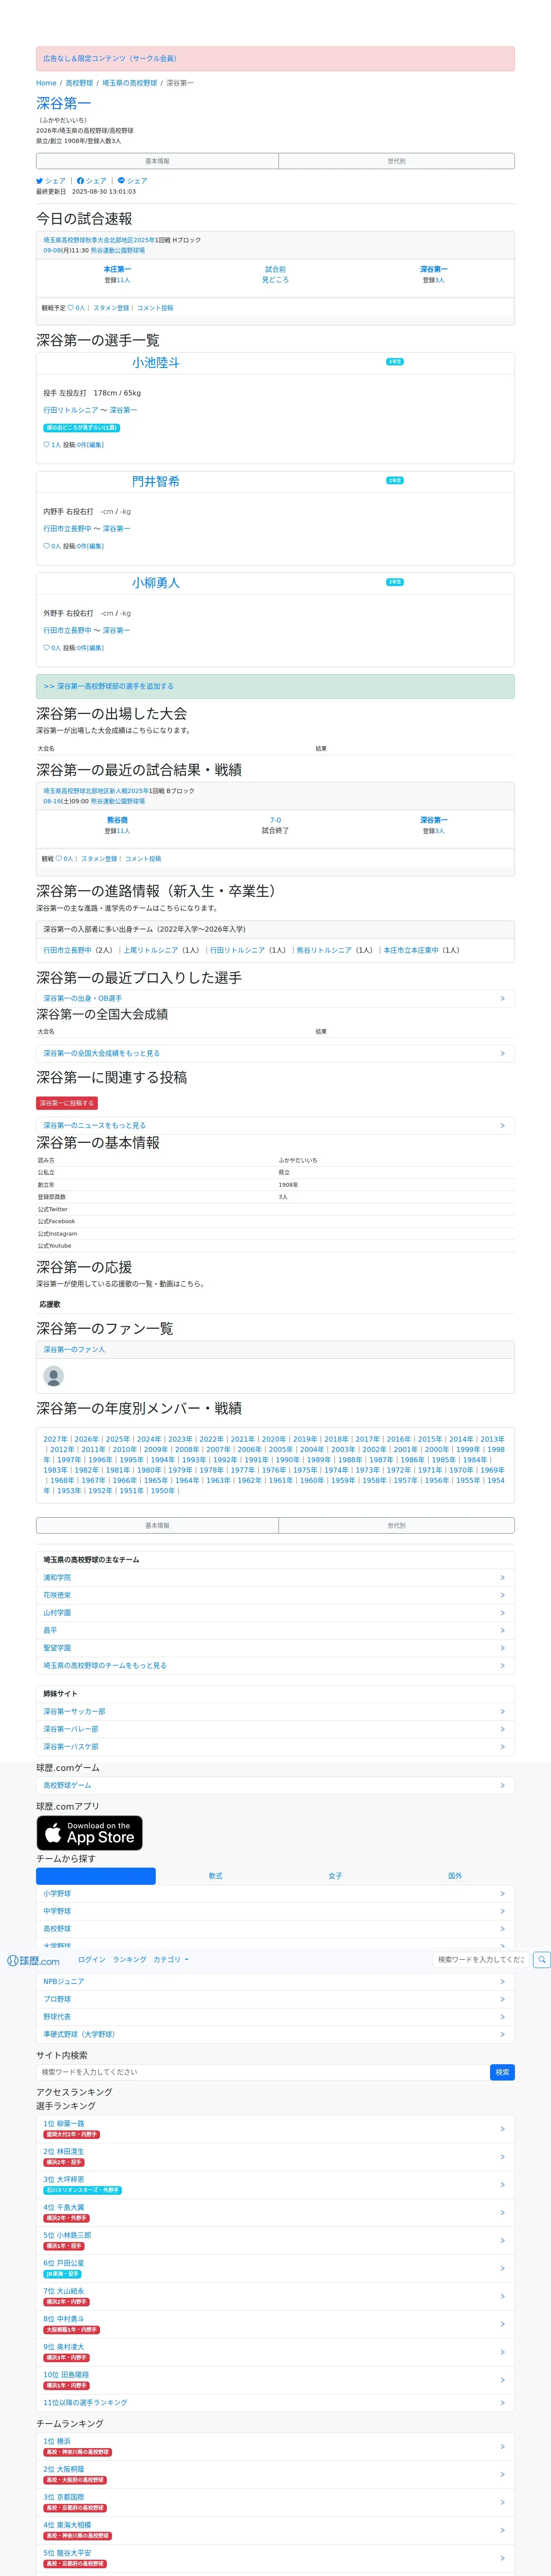Open プロ野球 category row
Viewport: 551px width, 2576px height.
pos(275,1999)
